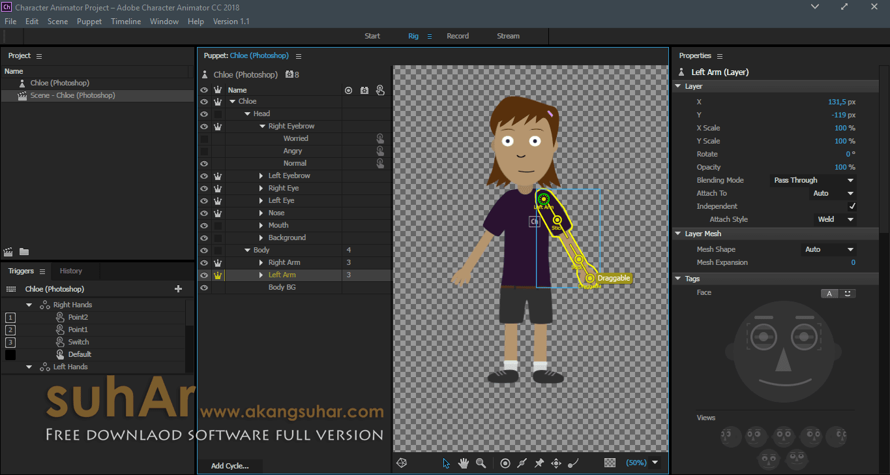890x475 pixels.
Task: Toggle visibility of Left Eyebrow layer
Action: pyautogui.click(x=204, y=176)
